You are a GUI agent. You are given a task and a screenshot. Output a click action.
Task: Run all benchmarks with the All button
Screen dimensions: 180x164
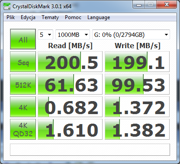tap(23, 39)
